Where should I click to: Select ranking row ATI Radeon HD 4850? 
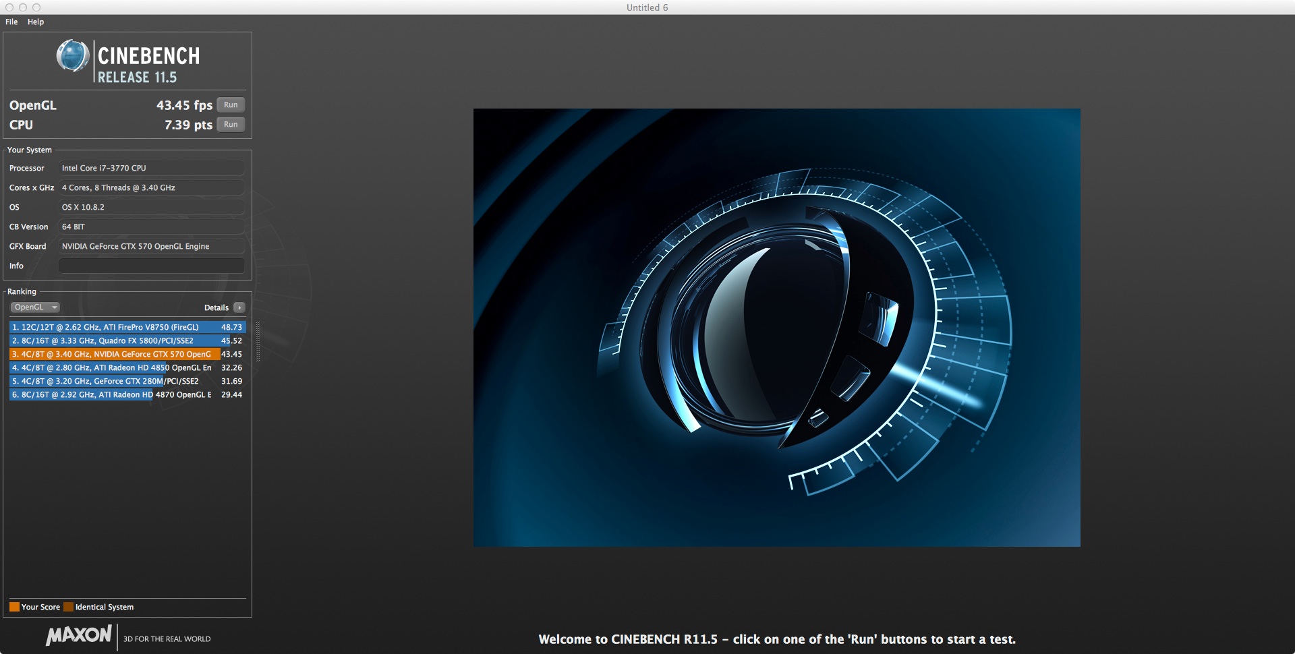(127, 367)
